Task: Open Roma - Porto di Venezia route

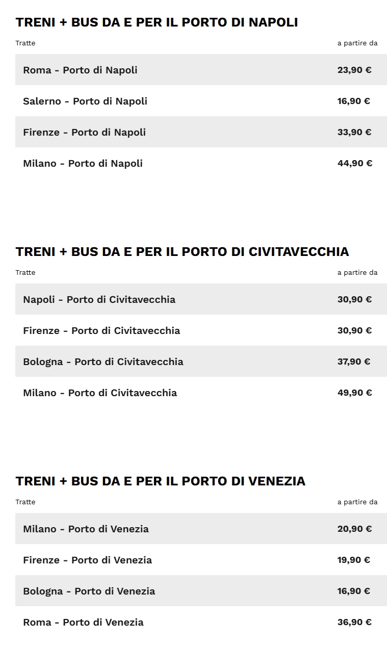Action: coord(83,622)
